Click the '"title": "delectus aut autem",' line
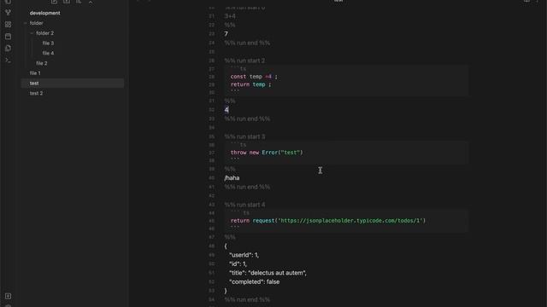This screenshot has height=307, width=547. [268, 273]
